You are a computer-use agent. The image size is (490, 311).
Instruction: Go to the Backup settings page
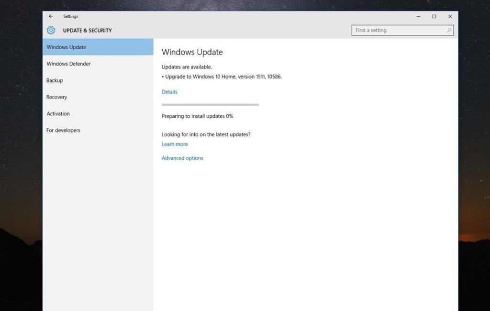[x=55, y=80]
